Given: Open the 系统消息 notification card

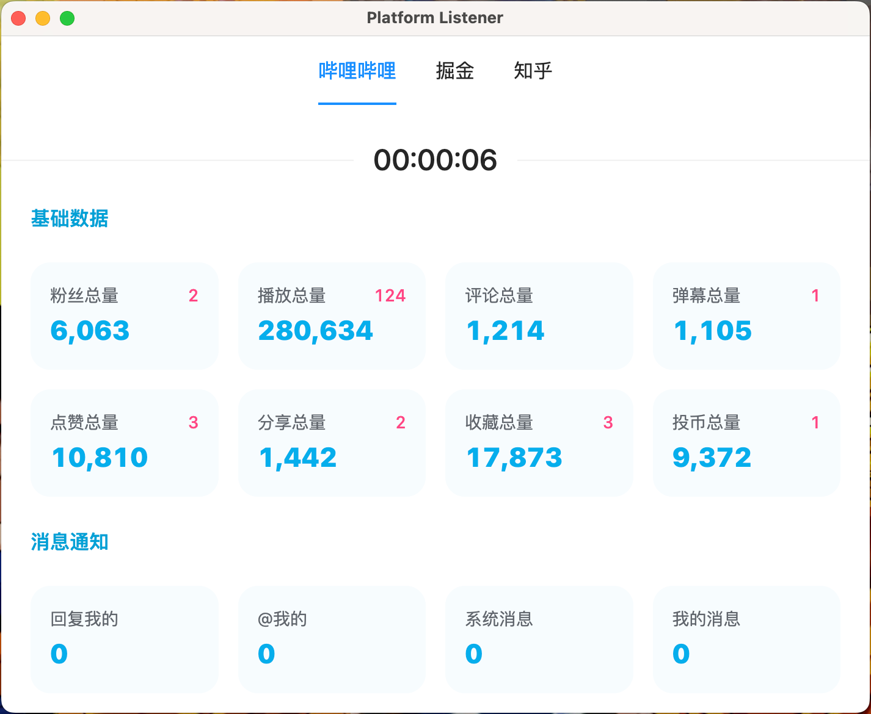Looking at the screenshot, I should click(539, 639).
